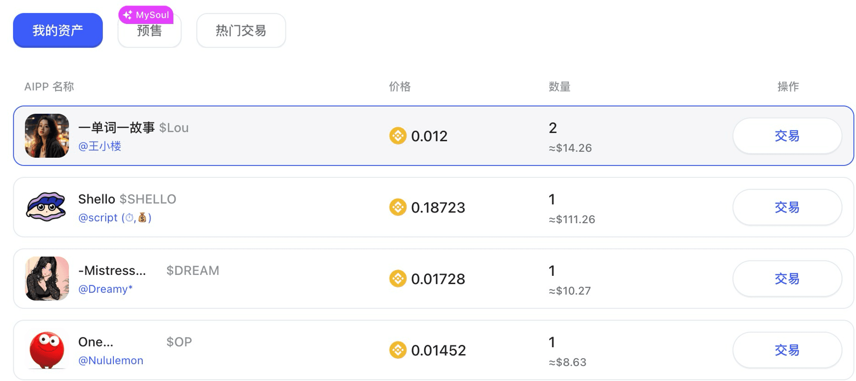Switch to the 我的资产 tab
This screenshot has width=856, height=381.
tap(58, 30)
